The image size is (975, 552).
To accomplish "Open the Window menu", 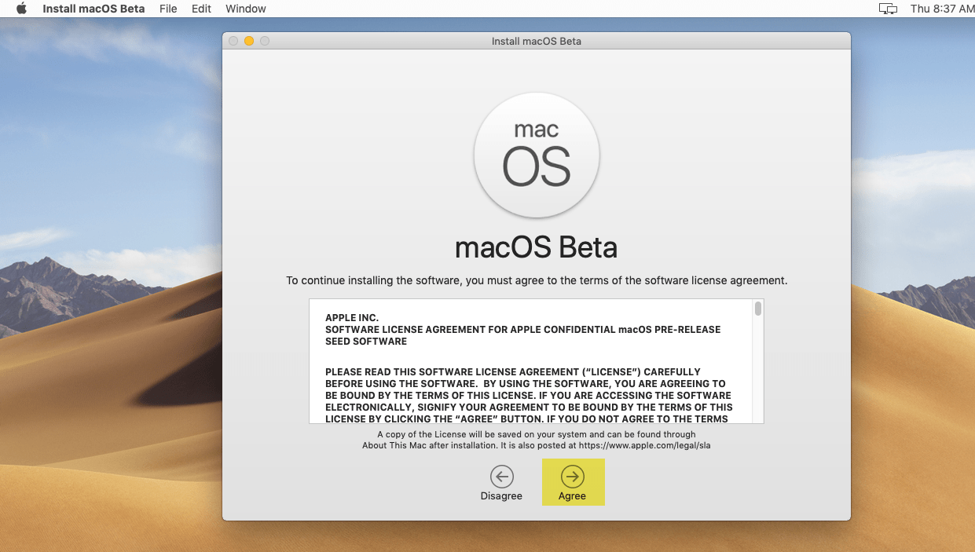I will click(246, 9).
